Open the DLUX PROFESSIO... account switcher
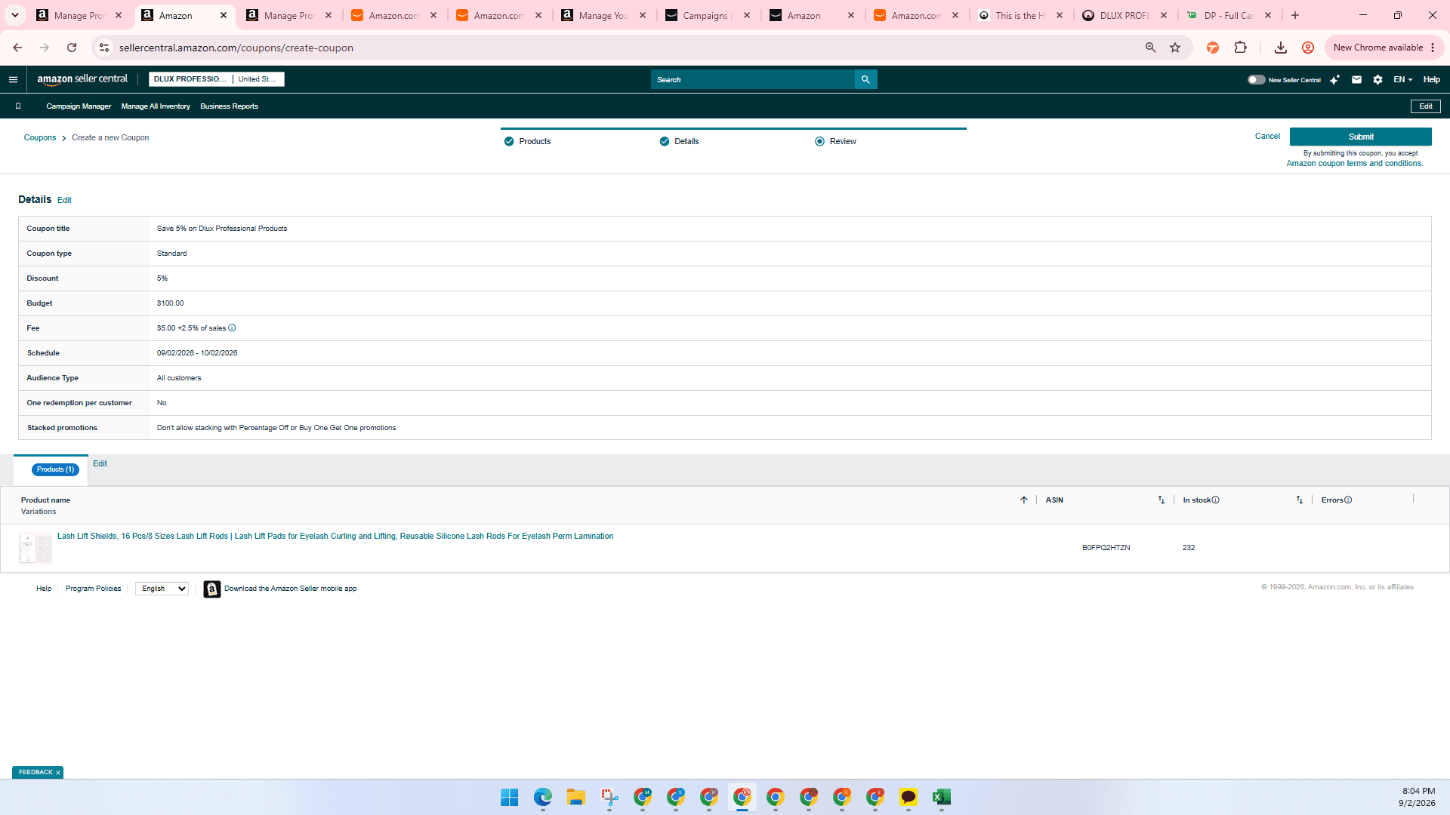This screenshot has height=815, width=1450. [x=190, y=79]
